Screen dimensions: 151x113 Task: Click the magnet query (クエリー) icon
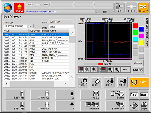click(x=83, y=82)
